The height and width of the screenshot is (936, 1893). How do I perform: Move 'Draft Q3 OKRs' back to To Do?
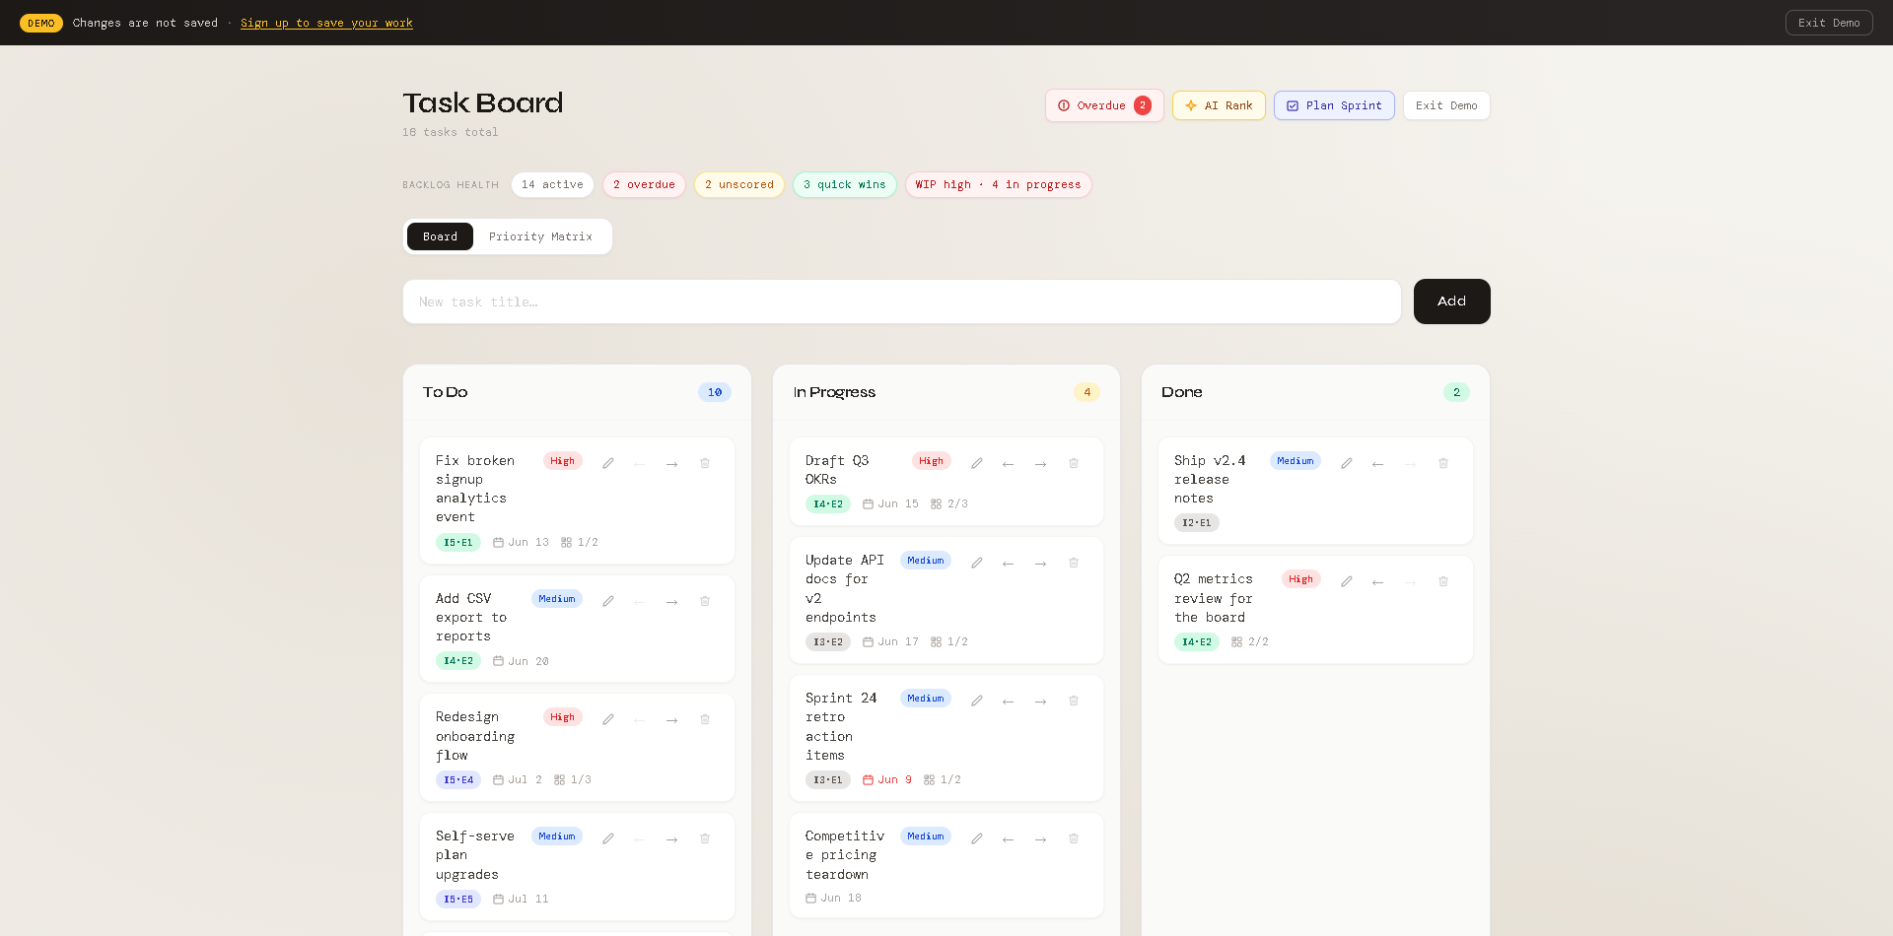point(1008,463)
